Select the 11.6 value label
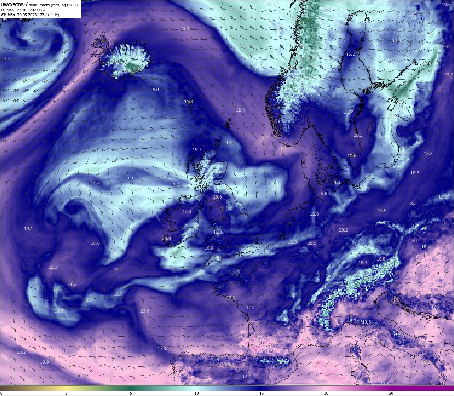454x396 pixels. [x=88, y=300]
